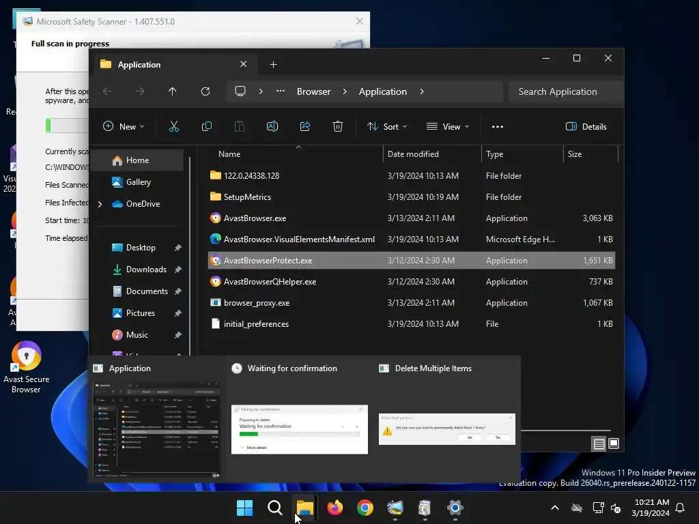This screenshot has height=524, width=699.
Task: Add a new Explorer tab
Action: pyautogui.click(x=273, y=65)
